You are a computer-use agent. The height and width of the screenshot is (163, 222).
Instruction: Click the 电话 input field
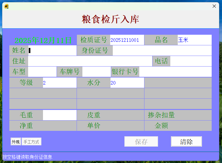click(191, 61)
